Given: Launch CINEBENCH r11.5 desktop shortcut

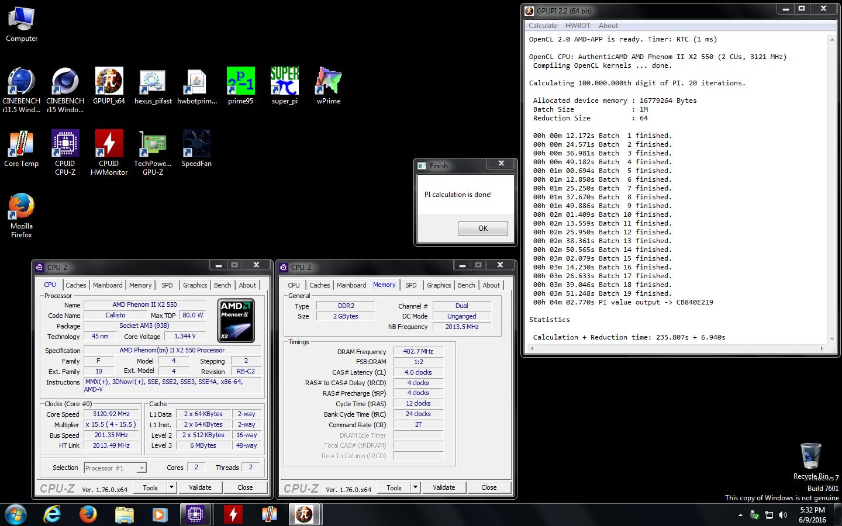Looking at the screenshot, I should (x=22, y=89).
